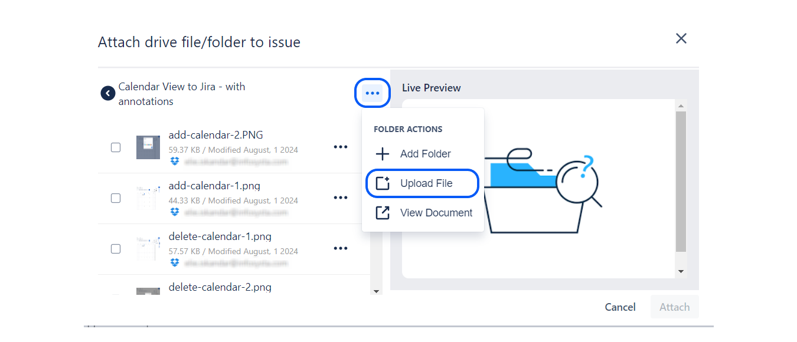This screenshot has width=797, height=342.
Task: Click the View Document external-link icon
Action: (x=383, y=213)
